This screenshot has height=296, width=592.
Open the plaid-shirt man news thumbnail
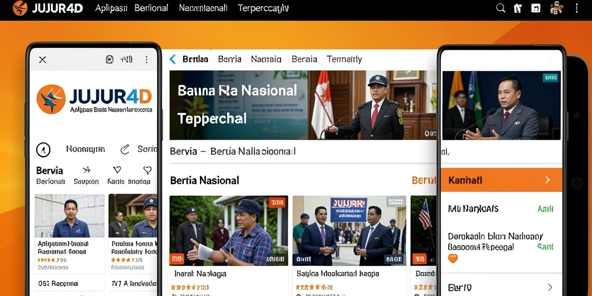pos(229,230)
